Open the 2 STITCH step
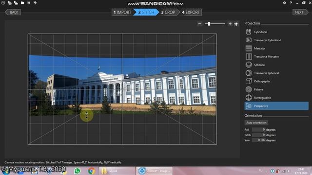The width and height of the screenshot is (312, 175). [x=146, y=12]
